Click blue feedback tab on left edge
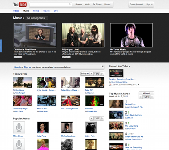Image resolution: width=169 pixels, height=150 pixels. (1, 46)
